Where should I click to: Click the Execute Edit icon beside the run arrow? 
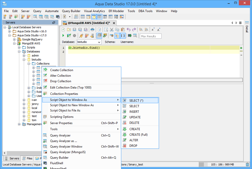point(69,36)
